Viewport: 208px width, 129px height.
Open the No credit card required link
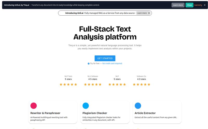[x=112, y=63]
